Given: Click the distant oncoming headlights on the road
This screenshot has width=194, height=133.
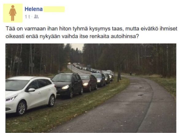Looking at the screenshot, I should coord(69,64).
